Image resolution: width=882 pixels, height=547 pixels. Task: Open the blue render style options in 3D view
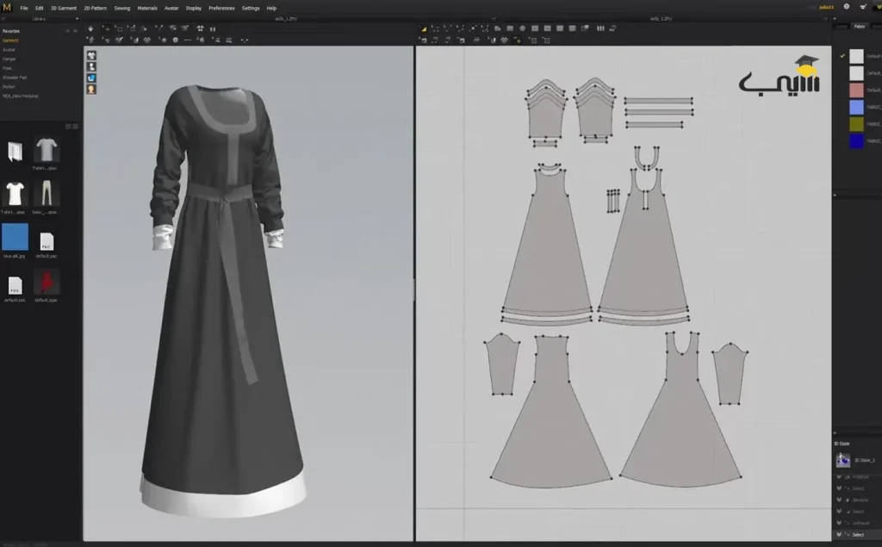(x=91, y=78)
